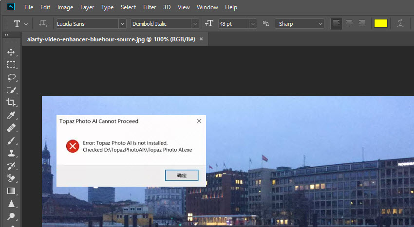
Task: Open the Type menu
Action: (107, 7)
